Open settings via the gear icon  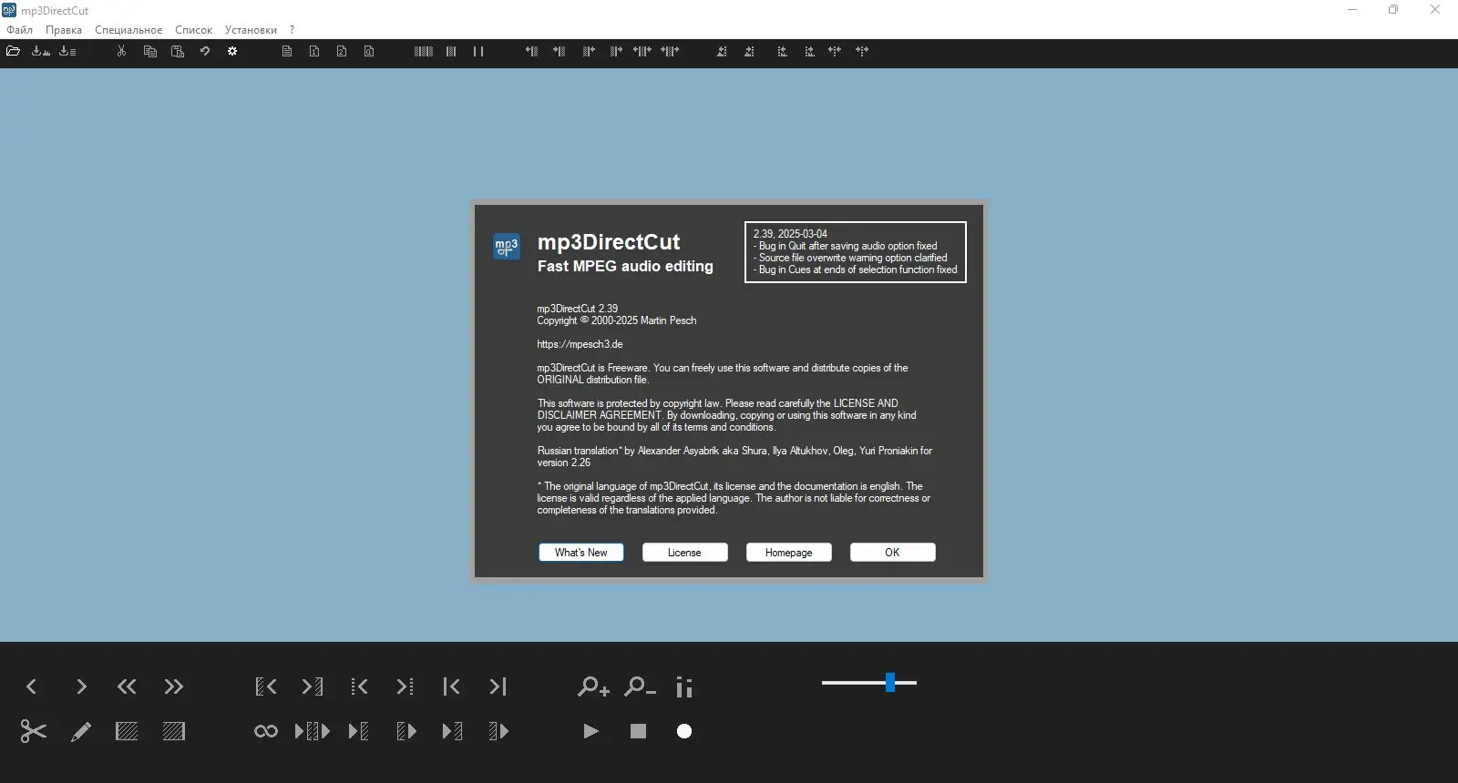[232, 51]
